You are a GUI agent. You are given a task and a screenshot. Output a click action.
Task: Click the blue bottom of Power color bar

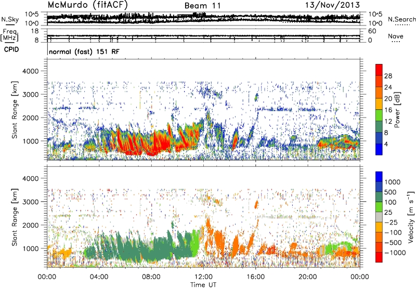pyautogui.click(x=379, y=149)
